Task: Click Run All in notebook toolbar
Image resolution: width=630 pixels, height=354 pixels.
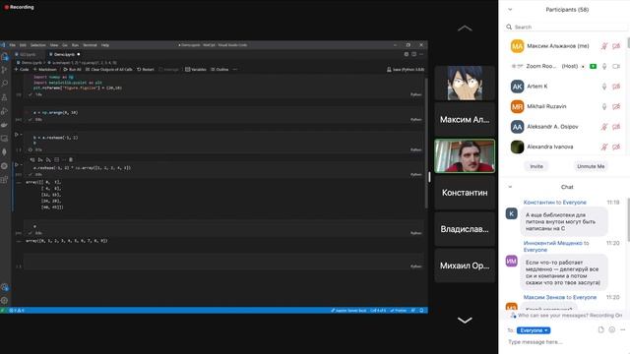Action: coord(72,70)
